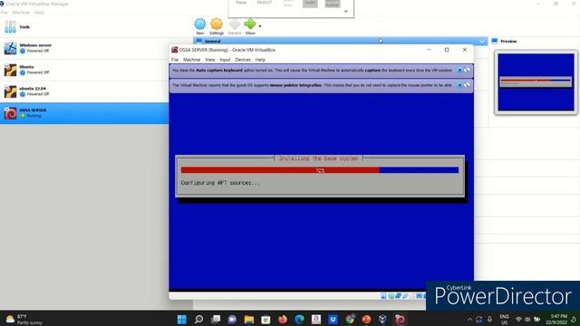Select the Ubuntu powered-off VM
Viewport: 580px width, 326px height.
click(84, 70)
